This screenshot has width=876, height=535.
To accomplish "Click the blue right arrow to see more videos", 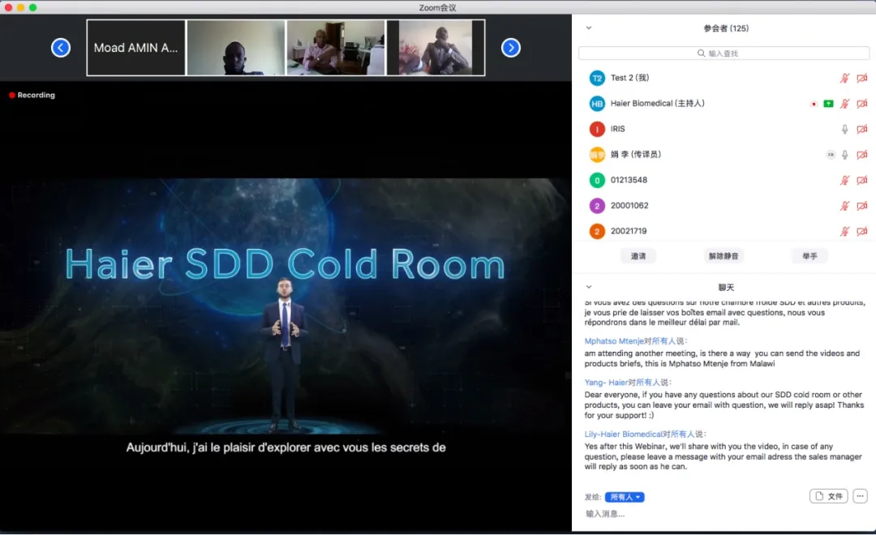I will [511, 47].
